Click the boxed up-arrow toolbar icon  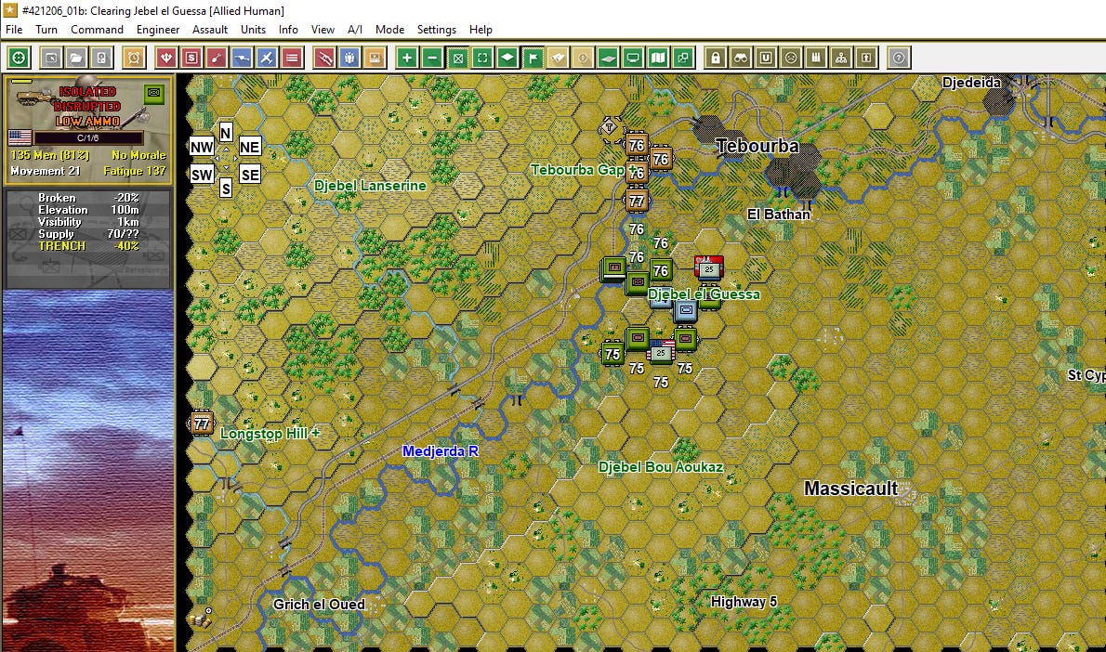[x=866, y=58]
